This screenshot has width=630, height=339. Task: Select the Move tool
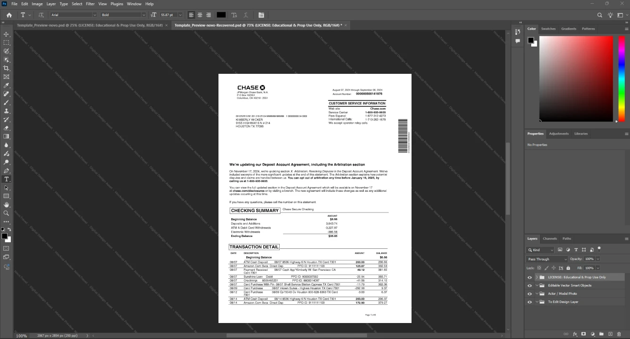point(7,34)
